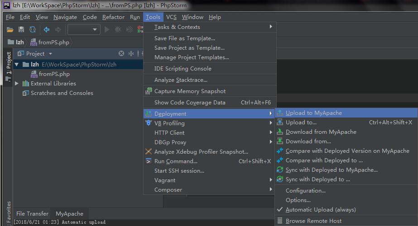This screenshot has height=226, width=418.
Task: Switch to the File Transfer tab
Action: (32, 213)
